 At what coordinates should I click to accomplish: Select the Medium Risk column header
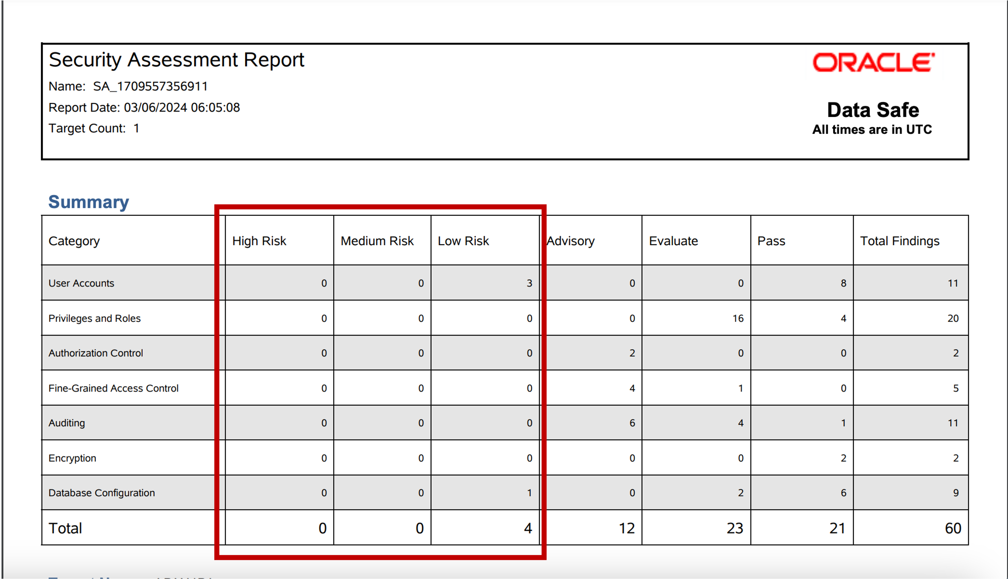(x=377, y=241)
